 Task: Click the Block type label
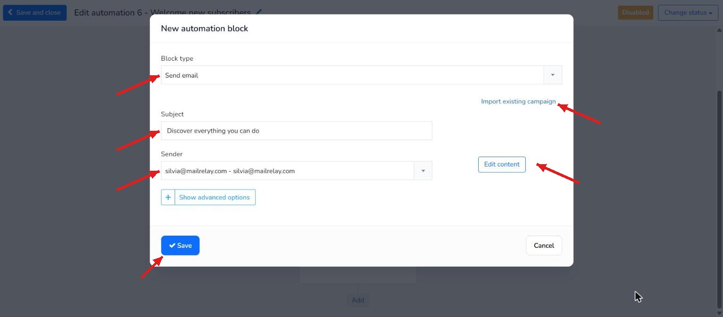[177, 58]
